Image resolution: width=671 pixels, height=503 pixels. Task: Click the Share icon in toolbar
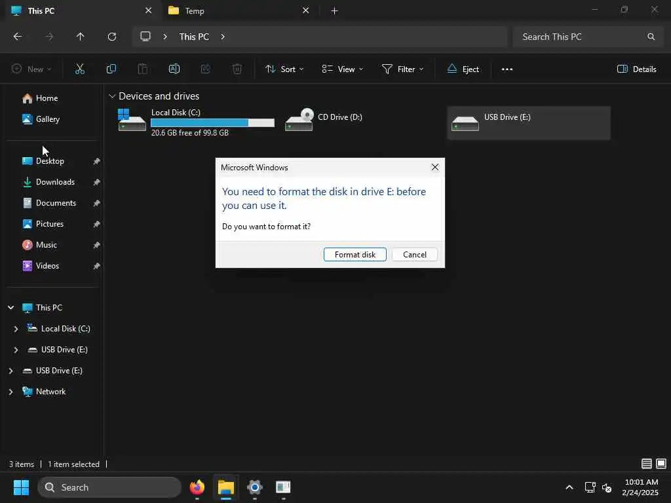205,69
